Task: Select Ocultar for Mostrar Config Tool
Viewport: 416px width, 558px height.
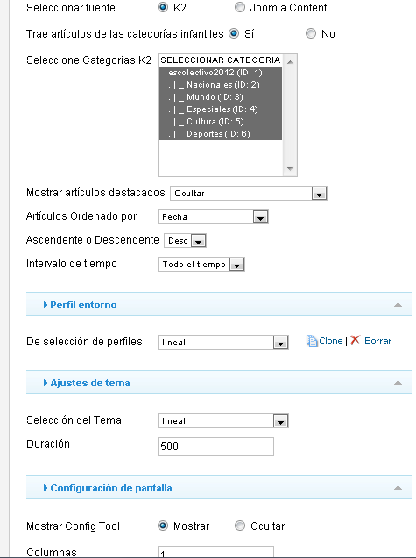Action: coord(240,526)
